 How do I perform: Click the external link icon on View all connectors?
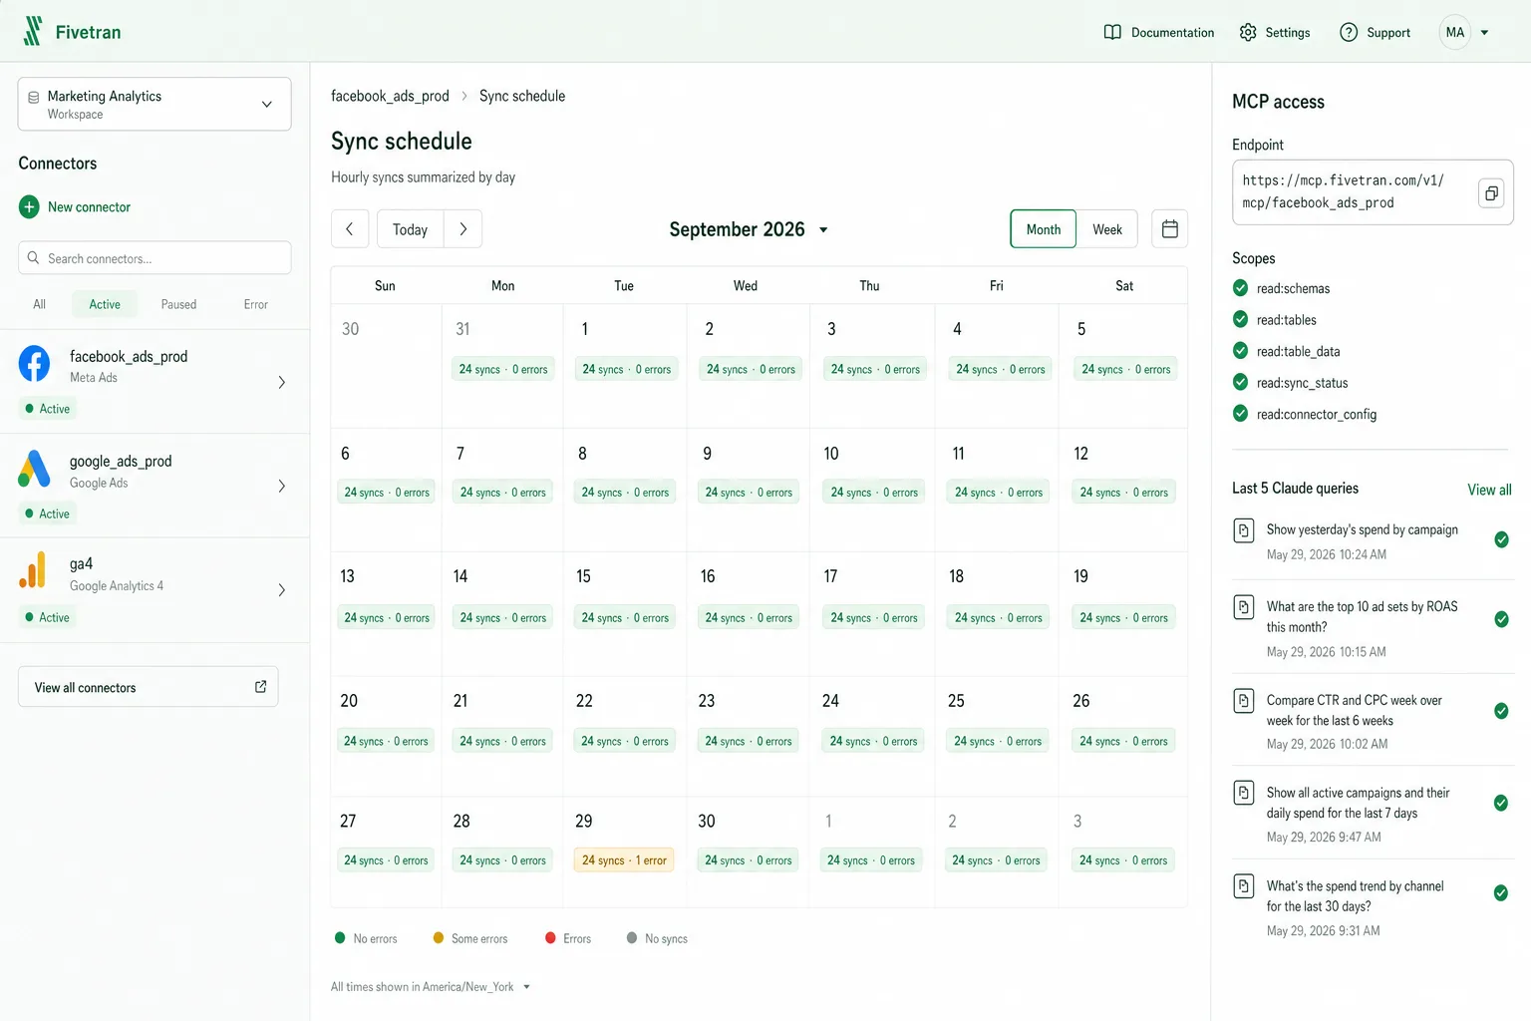pos(260,687)
